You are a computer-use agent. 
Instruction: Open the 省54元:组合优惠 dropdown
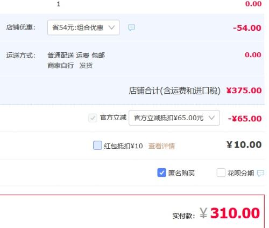click(83, 27)
